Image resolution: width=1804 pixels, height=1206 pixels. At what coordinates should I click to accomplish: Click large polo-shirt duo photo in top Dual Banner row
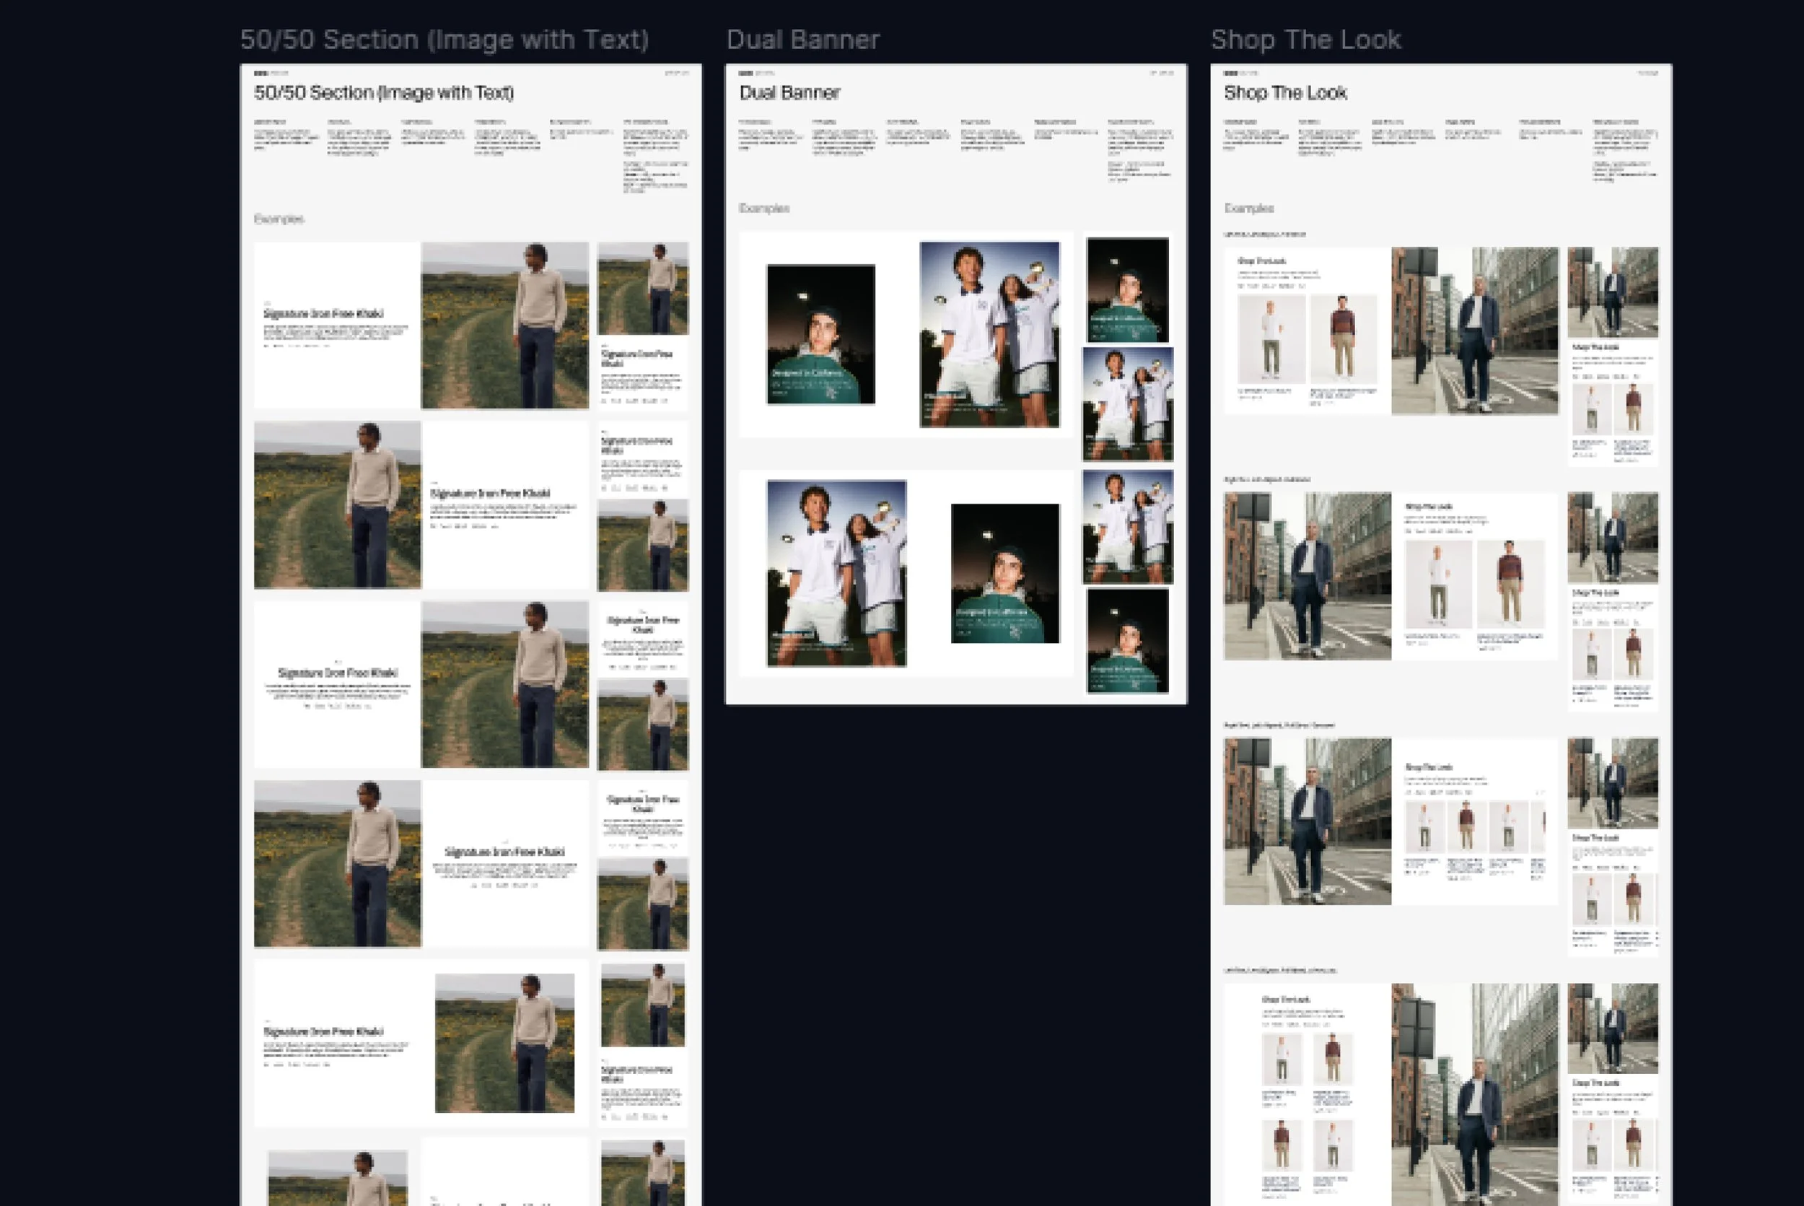989,335
